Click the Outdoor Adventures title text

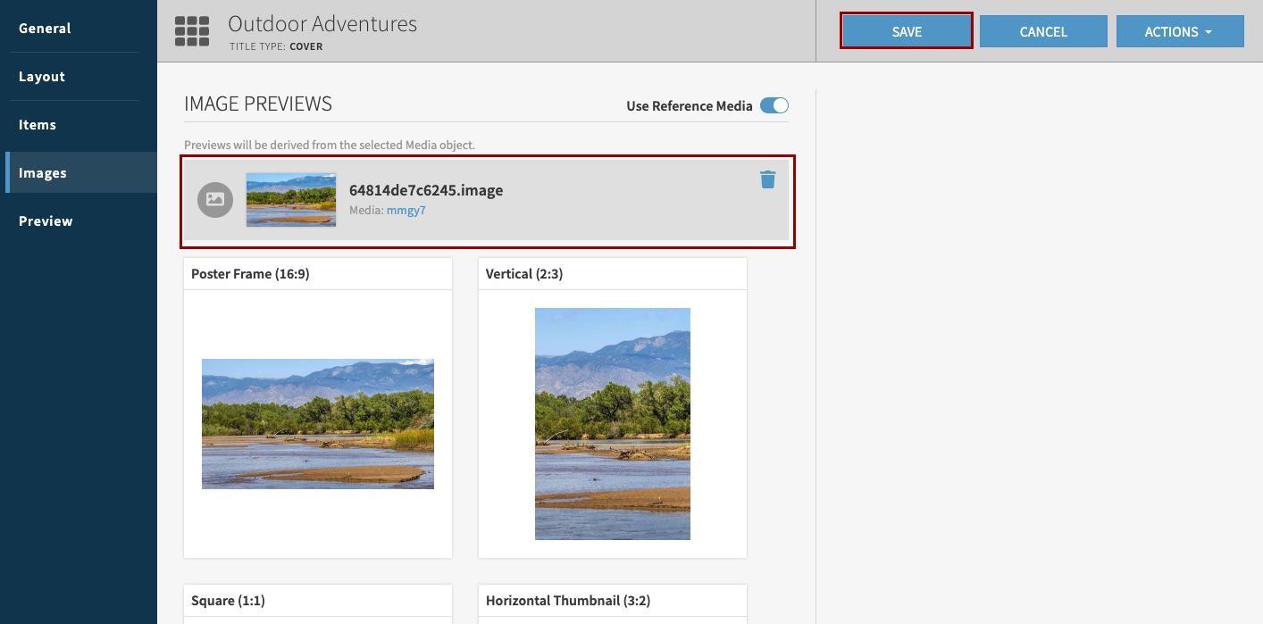322,24
